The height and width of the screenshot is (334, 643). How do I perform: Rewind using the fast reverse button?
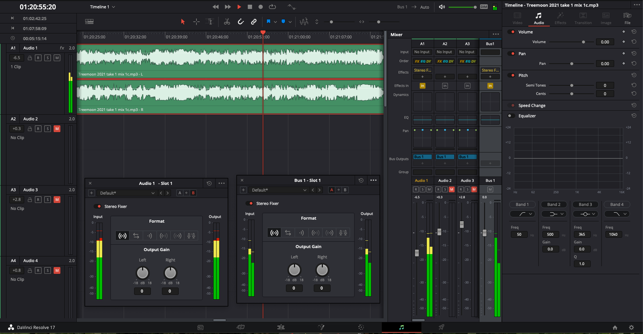click(x=216, y=7)
